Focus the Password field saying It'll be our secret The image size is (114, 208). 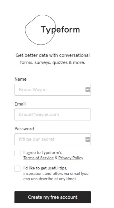[x=53, y=139]
